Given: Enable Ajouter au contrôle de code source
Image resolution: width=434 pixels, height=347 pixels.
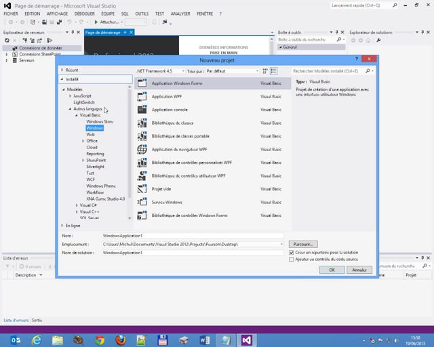Looking at the screenshot, I should (x=291, y=260).
